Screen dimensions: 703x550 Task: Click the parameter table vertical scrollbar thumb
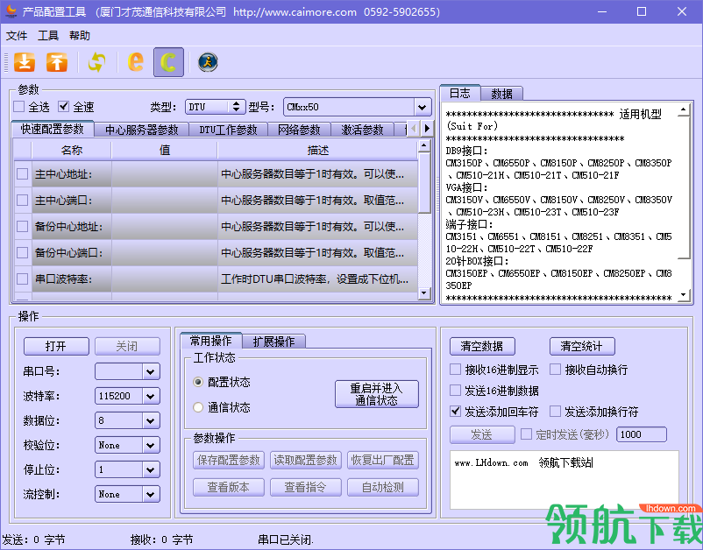[424, 183]
